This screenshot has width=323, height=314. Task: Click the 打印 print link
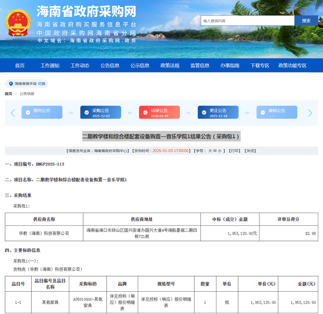click(x=235, y=151)
